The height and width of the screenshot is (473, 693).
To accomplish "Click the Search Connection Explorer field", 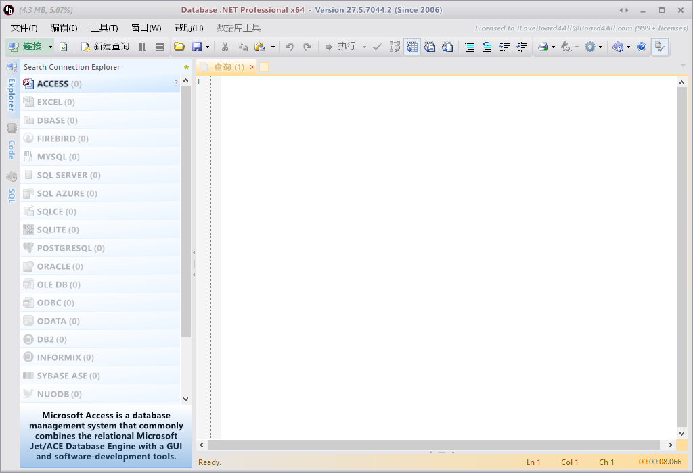I will tap(102, 67).
